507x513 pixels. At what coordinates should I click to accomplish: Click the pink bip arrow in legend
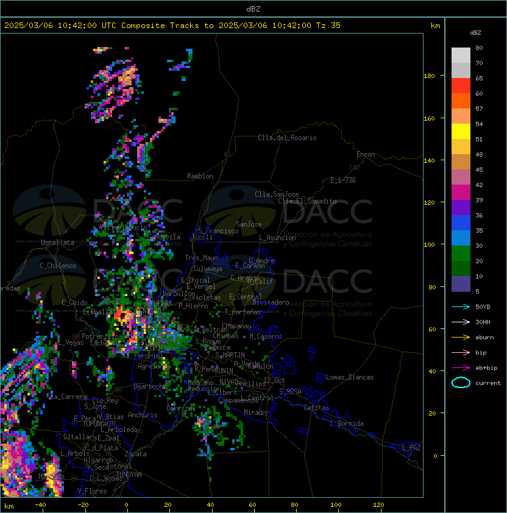[461, 352]
